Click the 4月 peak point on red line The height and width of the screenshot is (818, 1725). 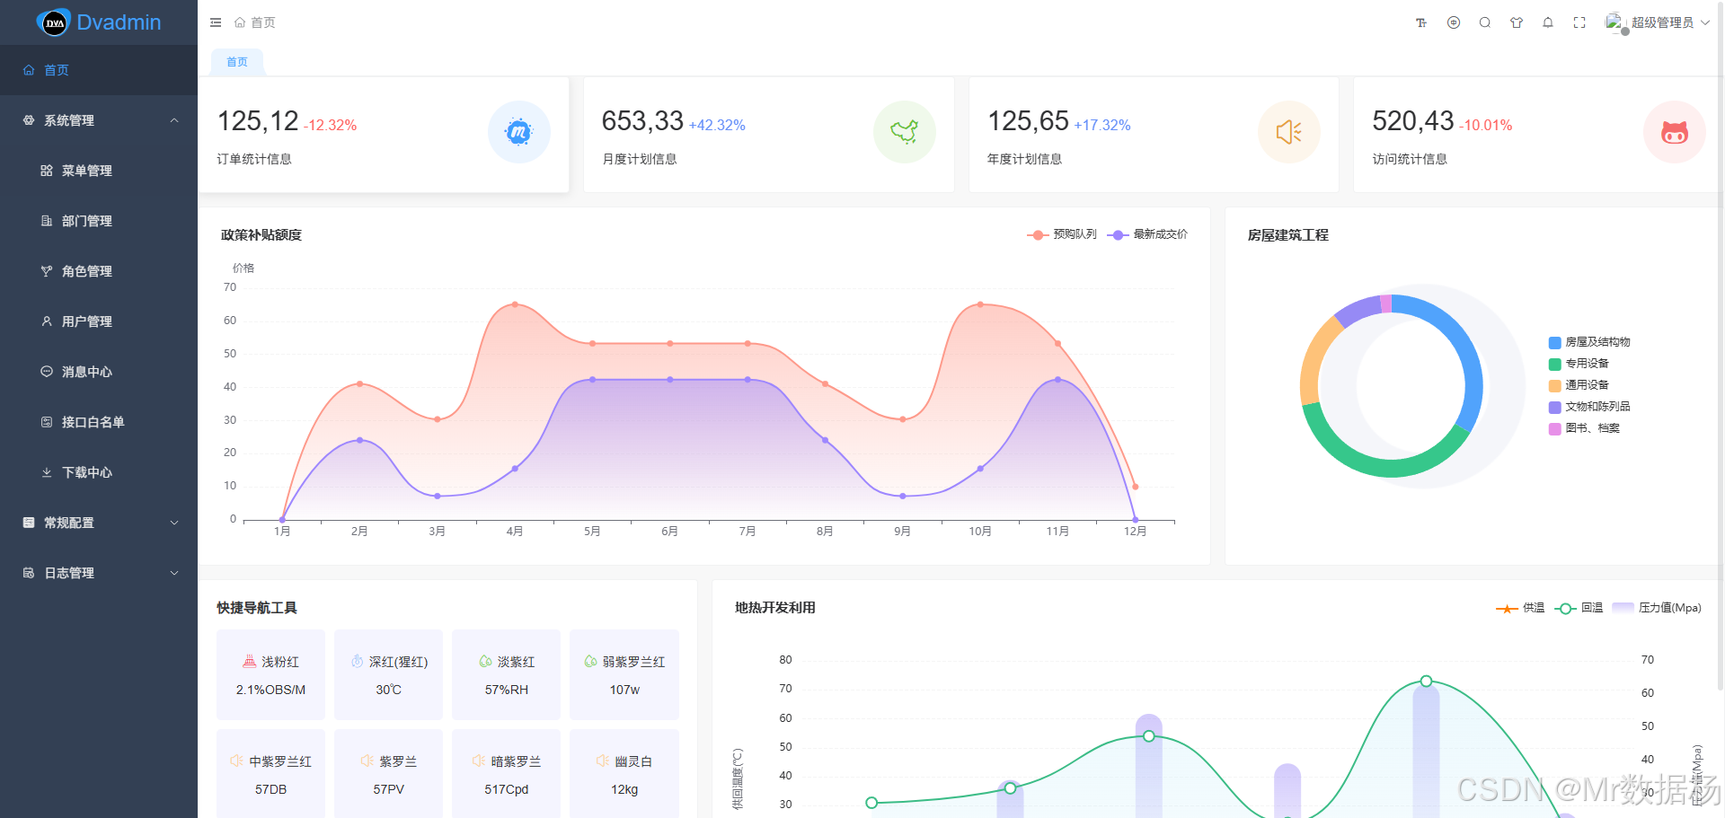pos(515,304)
